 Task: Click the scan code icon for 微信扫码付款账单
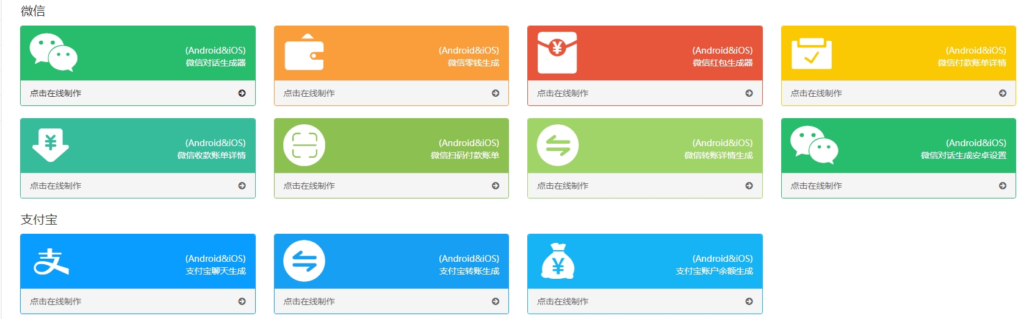coord(304,145)
